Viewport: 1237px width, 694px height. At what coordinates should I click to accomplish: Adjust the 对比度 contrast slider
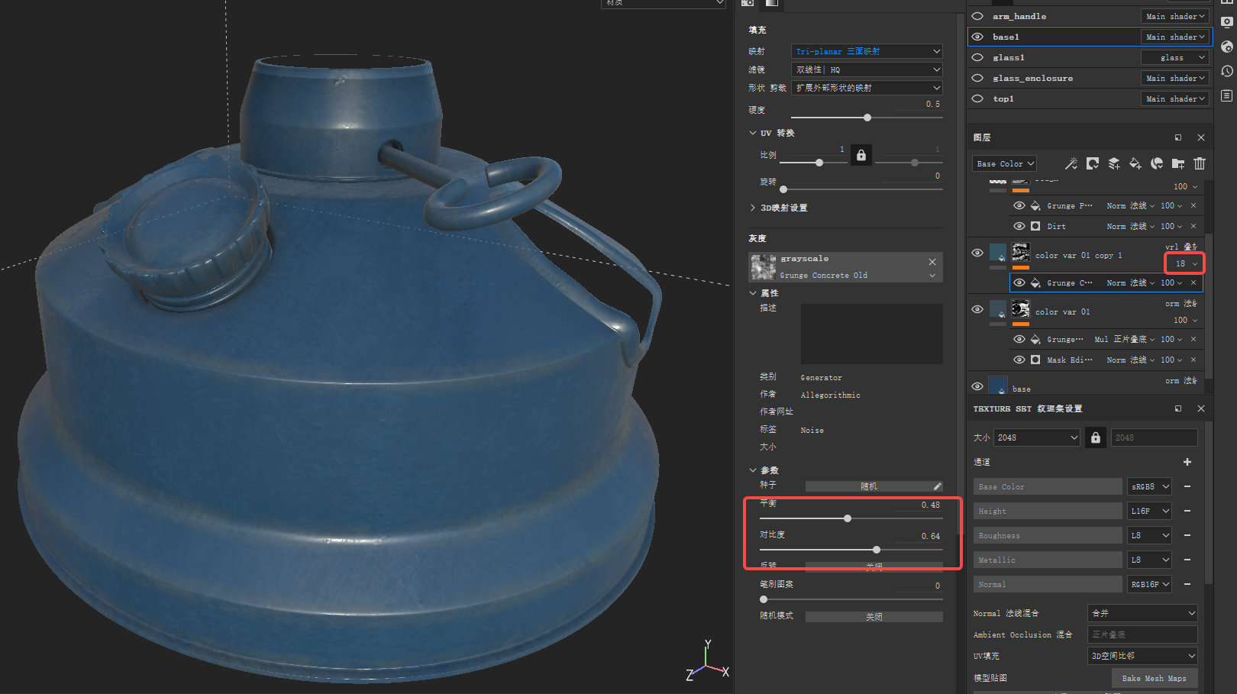click(x=876, y=549)
